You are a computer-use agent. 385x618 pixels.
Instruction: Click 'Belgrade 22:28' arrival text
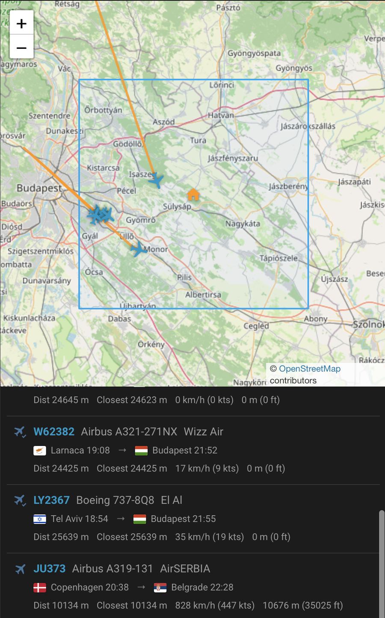(202, 587)
